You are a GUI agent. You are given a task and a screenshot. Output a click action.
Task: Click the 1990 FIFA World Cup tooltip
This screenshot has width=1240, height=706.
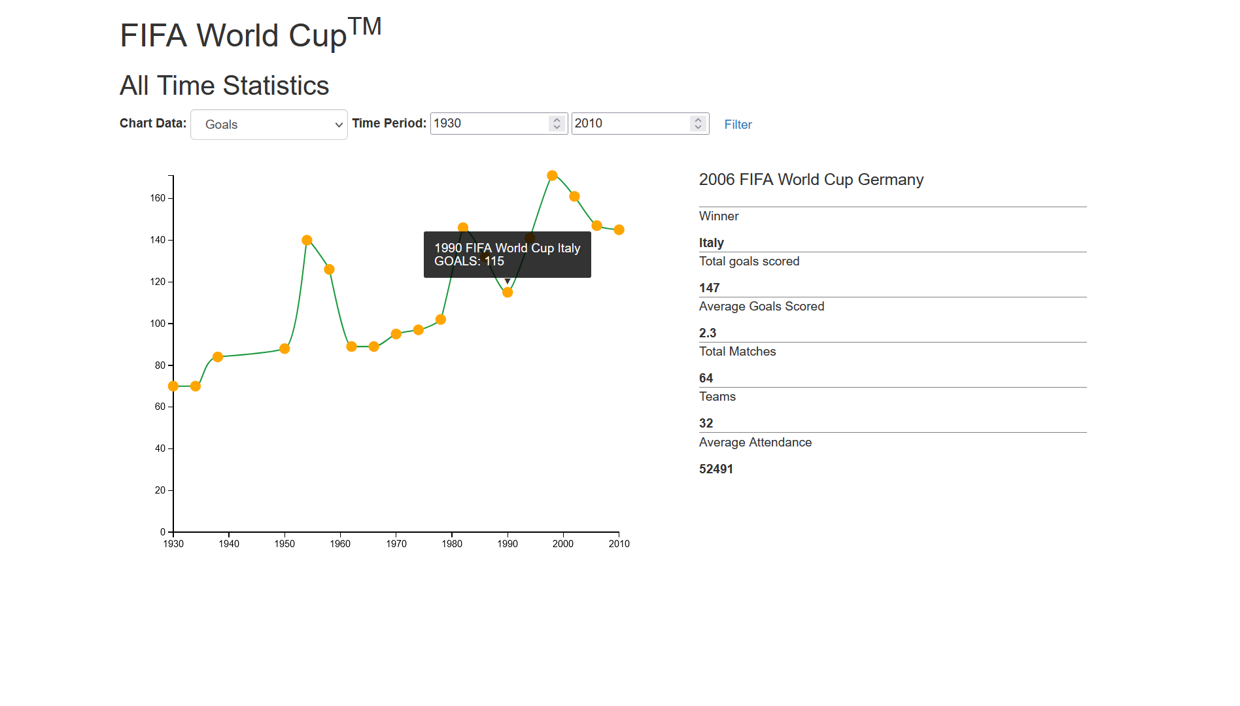pos(508,254)
